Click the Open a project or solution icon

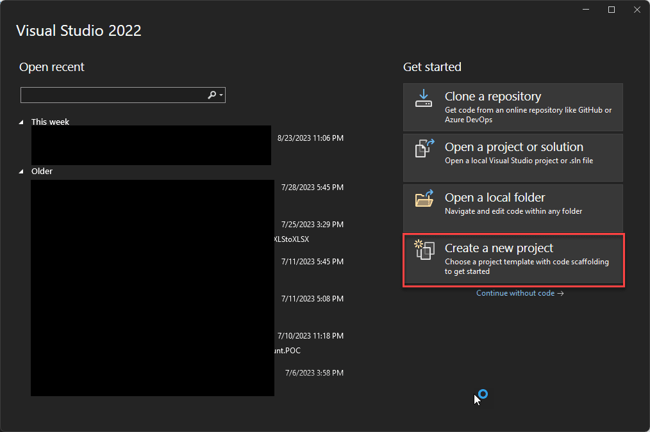424,148
